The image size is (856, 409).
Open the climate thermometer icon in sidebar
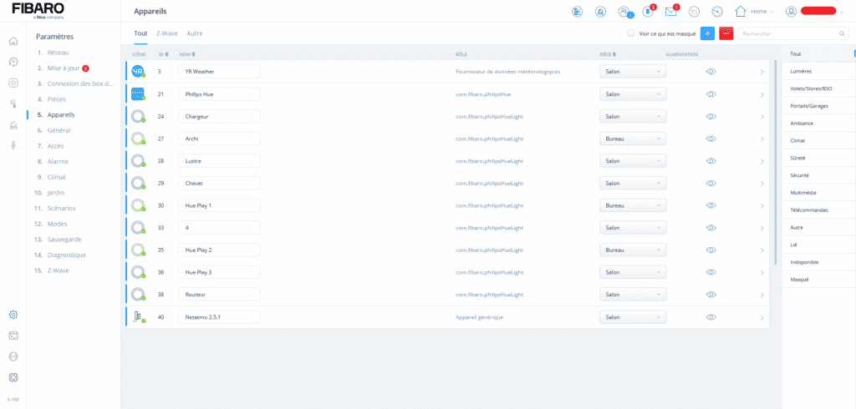click(13, 104)
